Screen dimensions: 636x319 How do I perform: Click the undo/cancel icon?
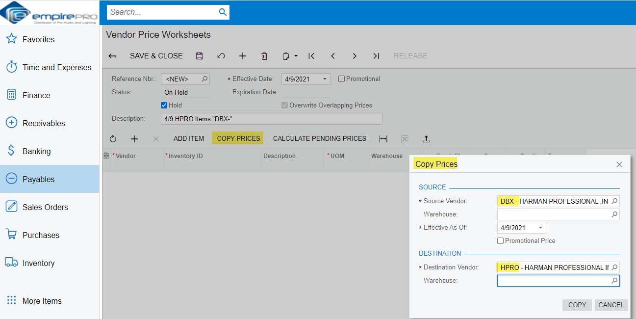pos(221,56)
